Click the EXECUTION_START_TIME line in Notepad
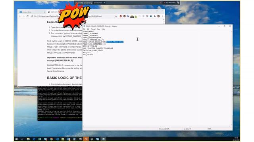 [93, 50]
